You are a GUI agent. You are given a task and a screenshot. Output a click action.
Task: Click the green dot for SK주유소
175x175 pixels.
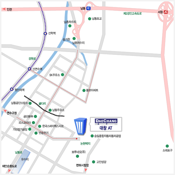click(63, 75)
